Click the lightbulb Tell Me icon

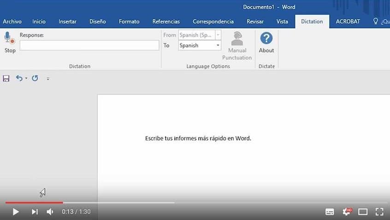tap(376, 21)
